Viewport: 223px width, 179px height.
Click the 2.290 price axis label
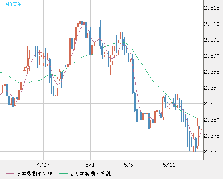(212, 88)
